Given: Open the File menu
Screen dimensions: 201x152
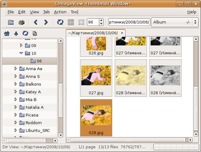Looking at the screenshot, I should click(x=11, y=12).
